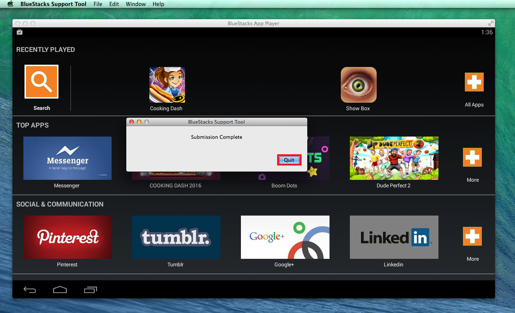Toggle fullscreen for BlueStacks App Player window
515x313 pixels.
coord(490,23)
